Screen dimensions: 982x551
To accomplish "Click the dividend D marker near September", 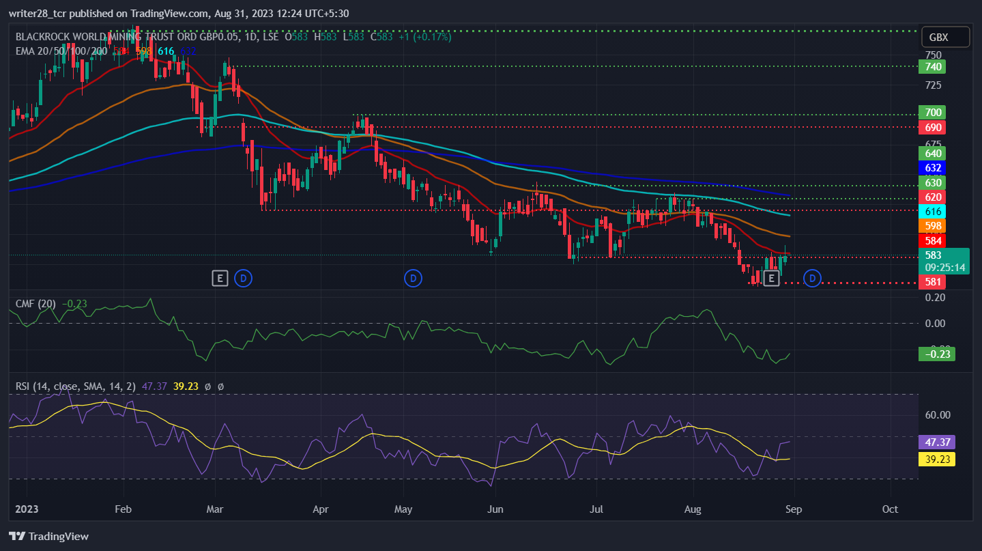I will pyautogui.click(x=811, y=278).
